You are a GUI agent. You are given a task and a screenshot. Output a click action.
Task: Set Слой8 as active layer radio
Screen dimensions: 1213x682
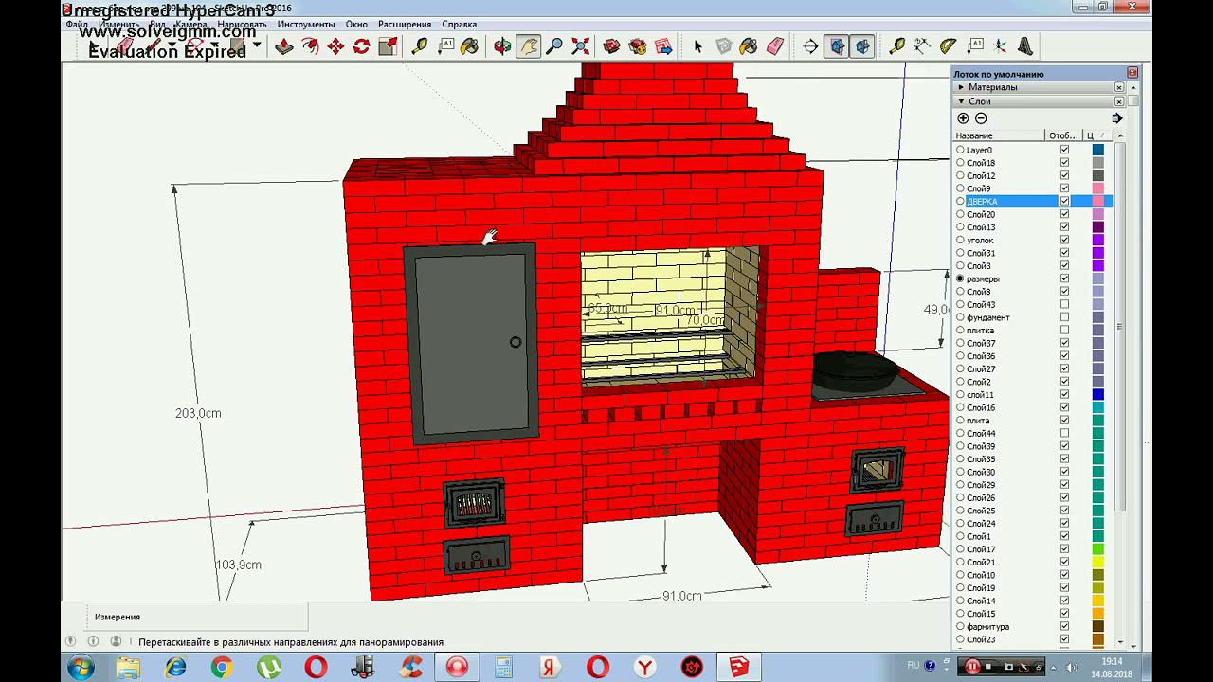[x=960, y=292]
